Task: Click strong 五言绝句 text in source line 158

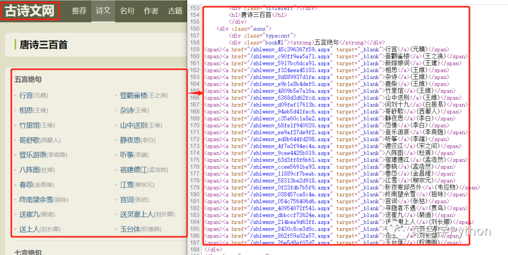Action: click(326, 42)
